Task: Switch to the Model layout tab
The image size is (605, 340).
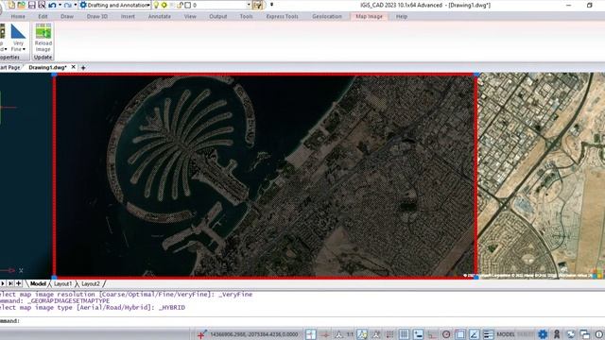Action: (x=38, y=283)
